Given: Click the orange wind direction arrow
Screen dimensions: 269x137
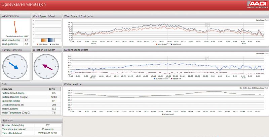Looking at the screenshot, I should [x=15, y=27].
